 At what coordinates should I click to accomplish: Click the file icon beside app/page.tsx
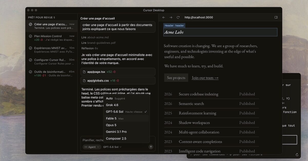pyautogui.click(x=84, y=72)
